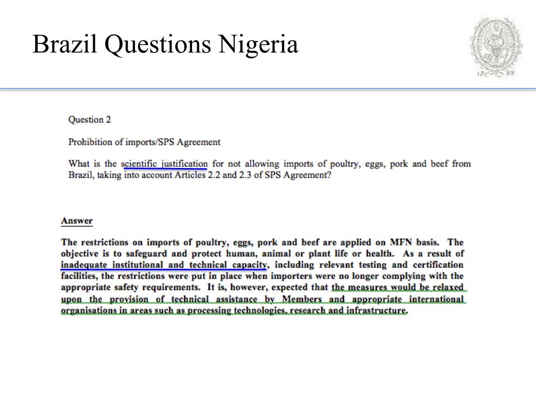Click the underlined "Answer" heading
Image resolution: width=536 pixels, height=402 pixels.
(77, 221)
